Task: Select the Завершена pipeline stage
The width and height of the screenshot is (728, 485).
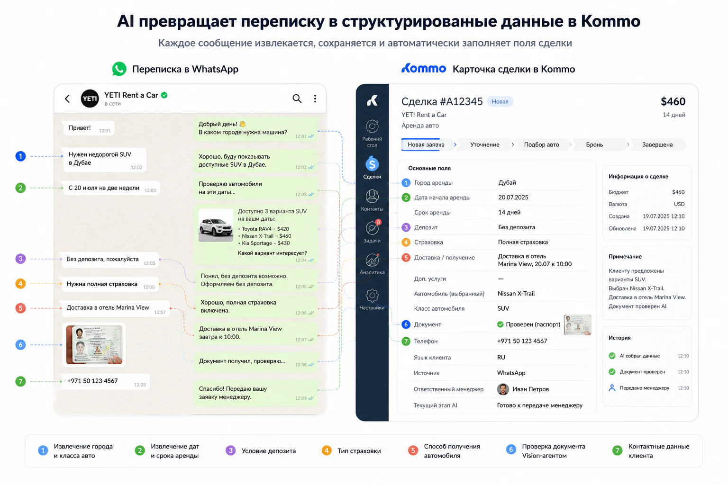Action: pyautogui.click(x=657, y=144)
